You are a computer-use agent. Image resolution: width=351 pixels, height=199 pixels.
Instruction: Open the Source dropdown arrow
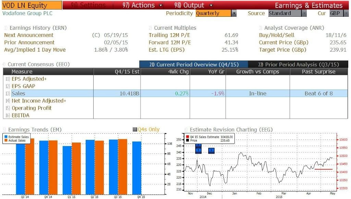coord(304,13)
